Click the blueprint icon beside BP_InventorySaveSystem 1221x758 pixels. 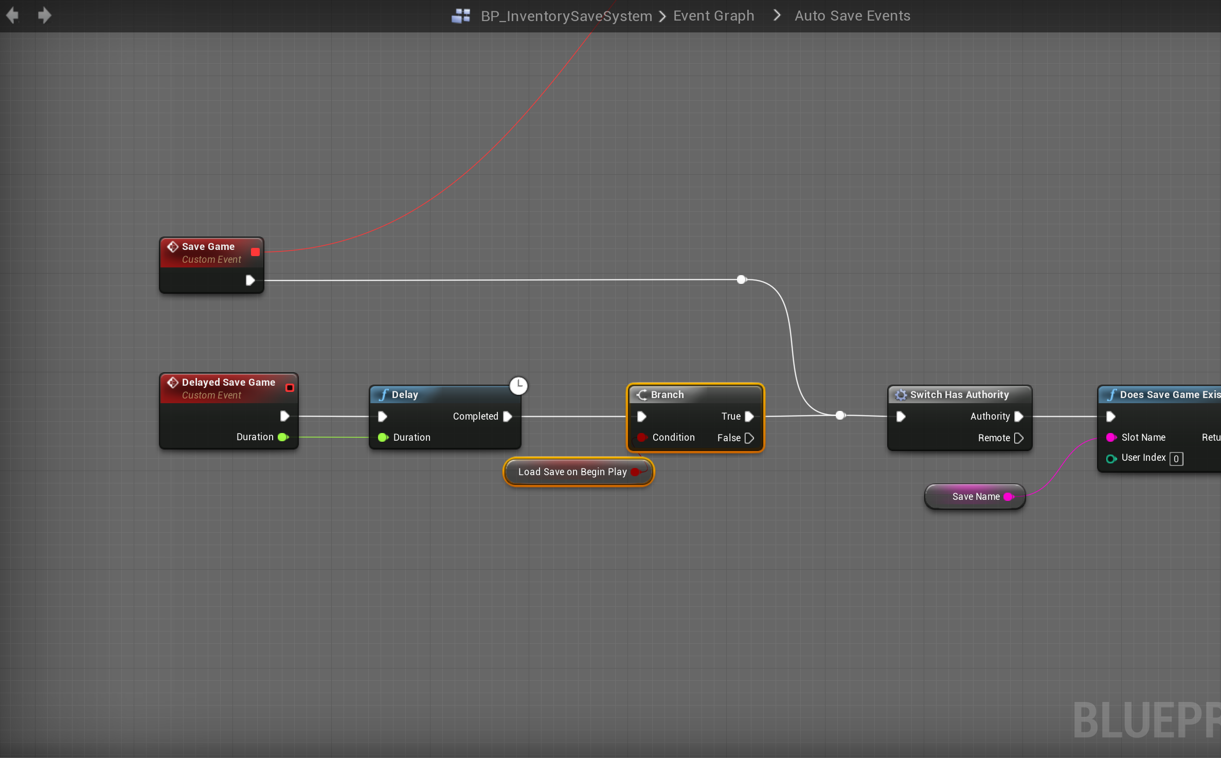[460, 16]
